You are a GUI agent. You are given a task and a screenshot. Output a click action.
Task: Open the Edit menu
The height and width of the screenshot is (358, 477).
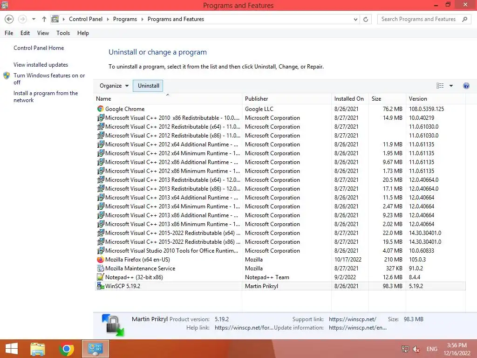tap(25, 33)
